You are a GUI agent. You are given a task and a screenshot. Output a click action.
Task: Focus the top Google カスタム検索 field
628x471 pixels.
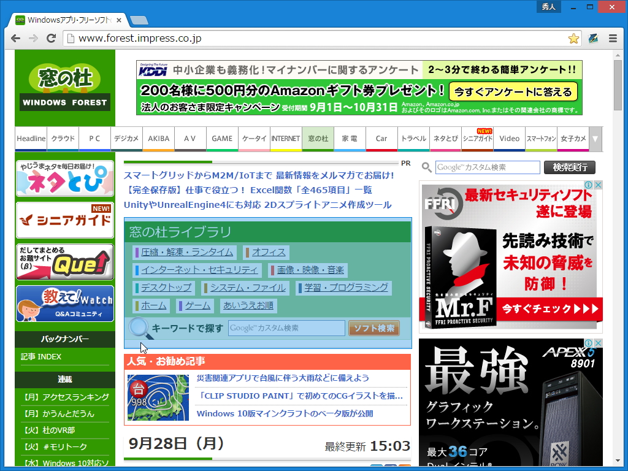pos(488,167)
